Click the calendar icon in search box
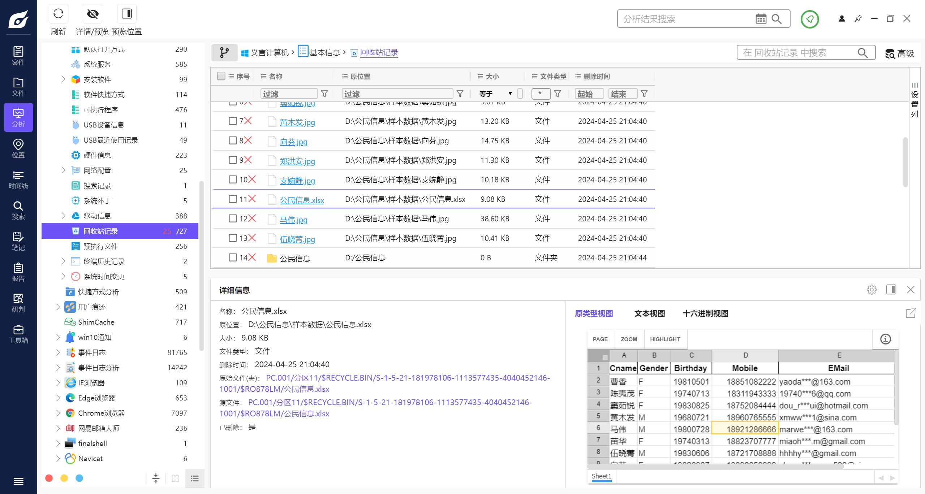 (761, 19)
